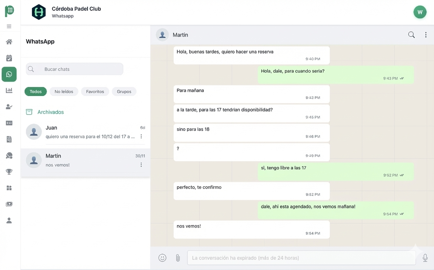Filter chats by No leídos
The height and width of the screenshot is (270, 434).
(x=64, y=91)
